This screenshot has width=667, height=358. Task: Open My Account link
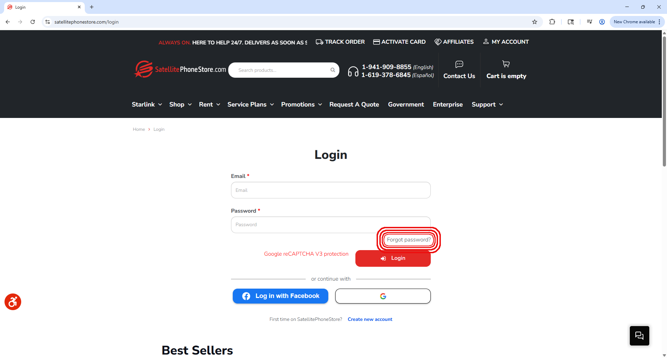pyautogui.click(x=506, y=42)
